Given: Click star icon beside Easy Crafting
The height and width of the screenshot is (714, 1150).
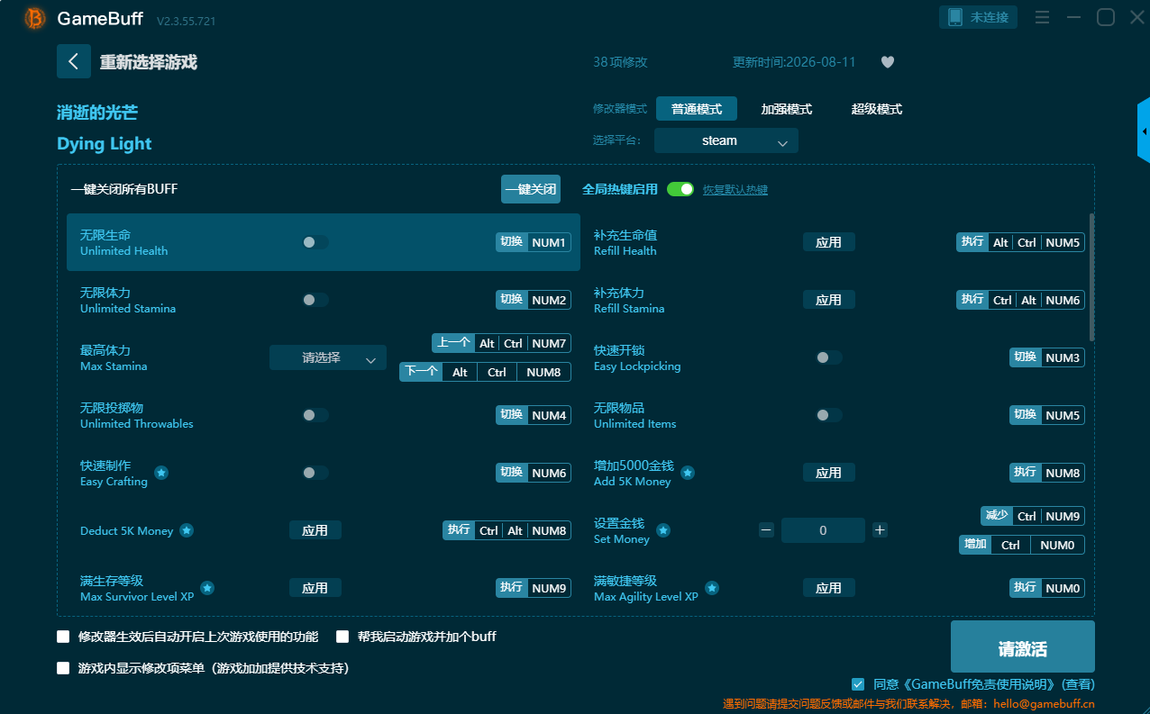Looking at the screenshot, I should 161,473.
